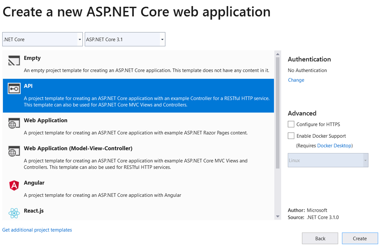This screenshot has width=381, height=247.
Task: Open the Linux container OS dropdown
Action: 328,160
